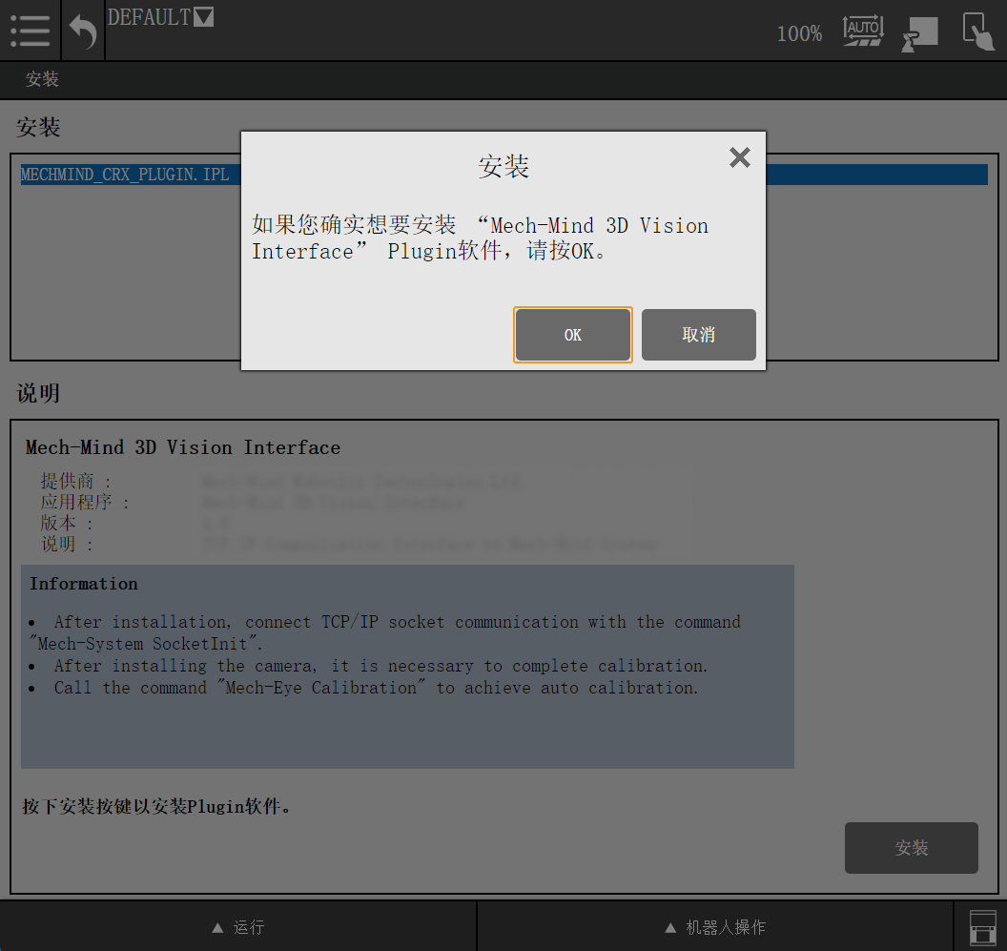
Task: Click the back arrow icon
Action: [x=83, y=31]
